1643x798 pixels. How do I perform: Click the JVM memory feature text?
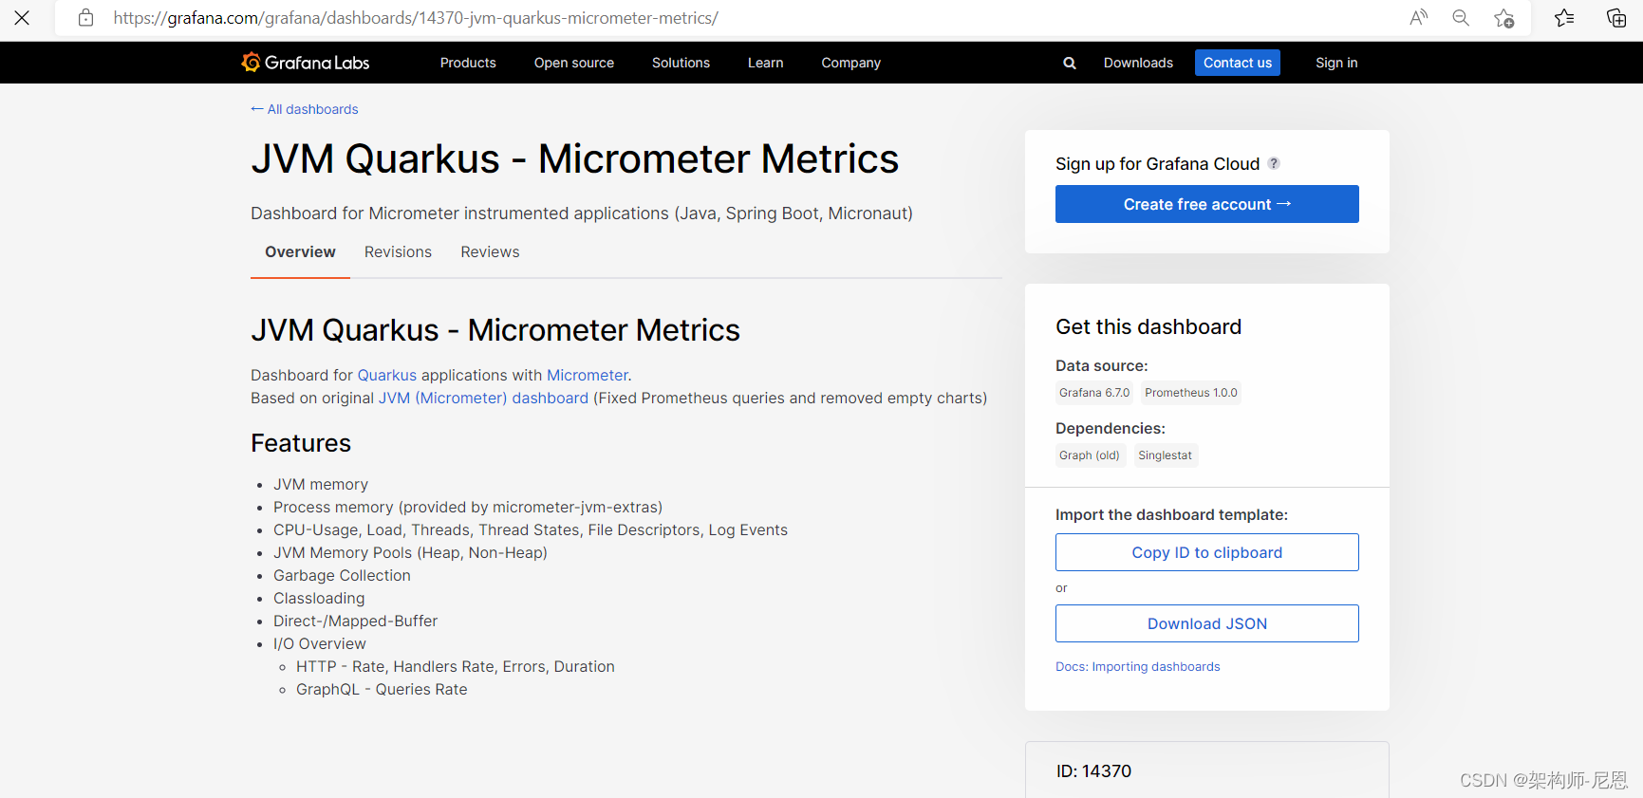[x=321, y=484]
